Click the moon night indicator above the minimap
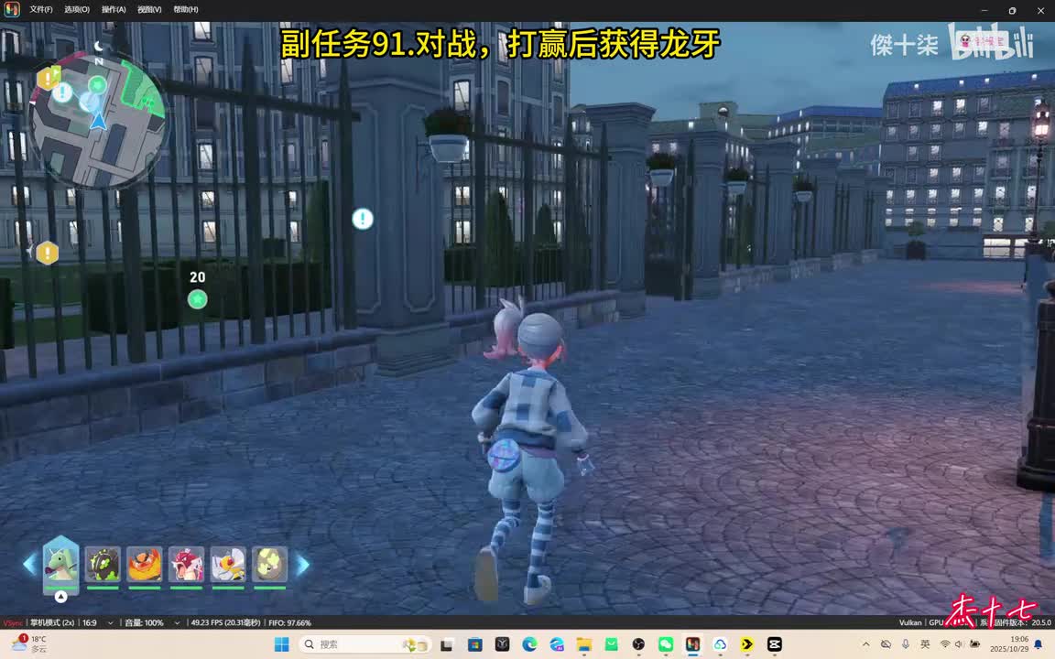1055x659 pixels. pos(99,46)
